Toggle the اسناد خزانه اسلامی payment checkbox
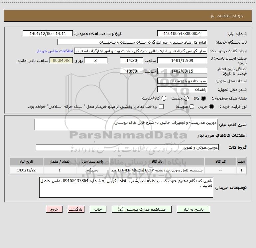This screenshot has width=256, height=248. (x=161, y=107)
